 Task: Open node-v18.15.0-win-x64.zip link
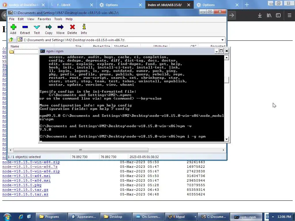point(31,162)
